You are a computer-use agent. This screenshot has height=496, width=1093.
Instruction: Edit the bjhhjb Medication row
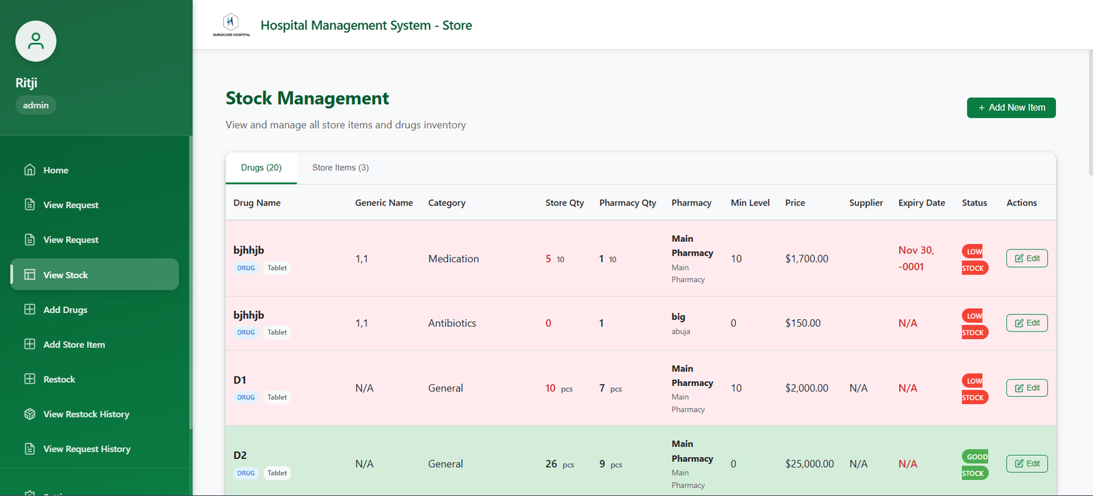tap(1026, 258)
